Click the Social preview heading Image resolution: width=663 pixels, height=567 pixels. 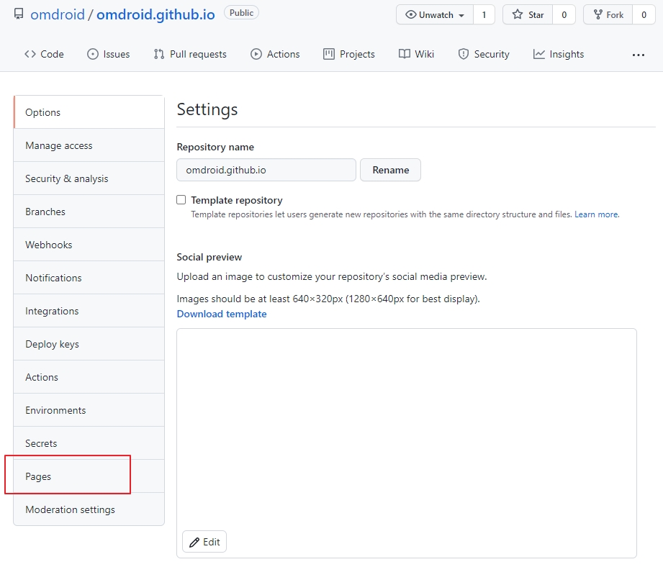pyautogui.click(x=209, y=257)
